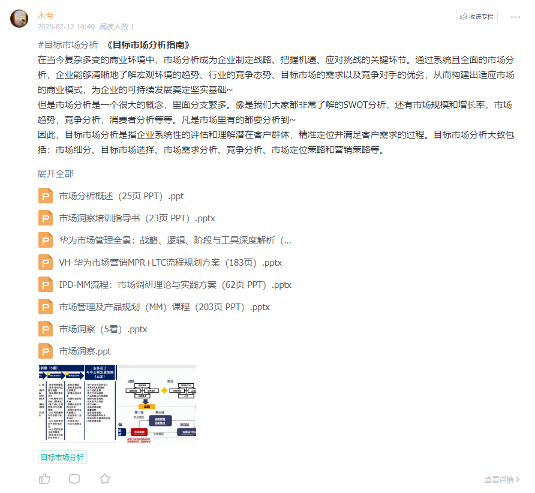Click the PPT icon for 市场洞察培训指导书
The height and width of the screenshot is (493, 535).
[46, 218]
